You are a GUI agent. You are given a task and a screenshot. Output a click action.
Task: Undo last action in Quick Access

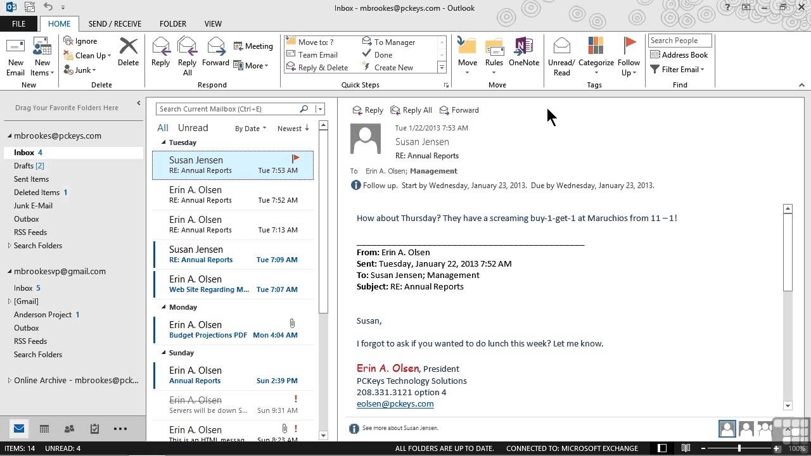pos(49,8)
